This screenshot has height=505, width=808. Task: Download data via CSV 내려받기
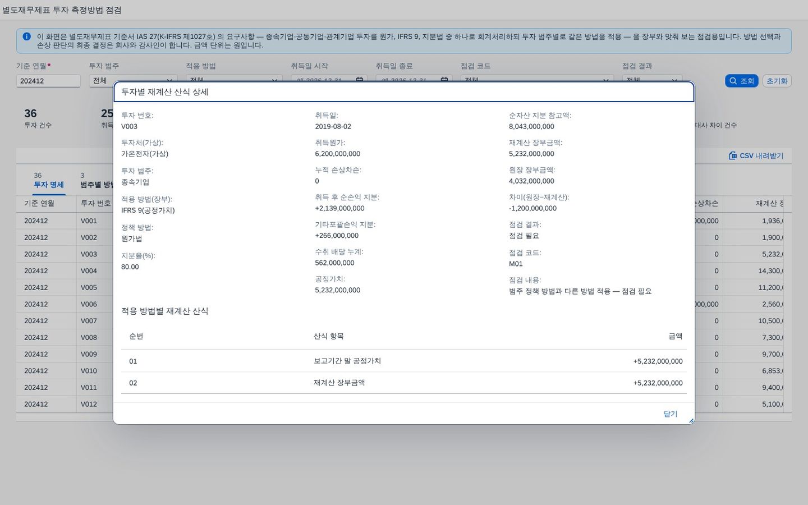(x=756, y=155)
